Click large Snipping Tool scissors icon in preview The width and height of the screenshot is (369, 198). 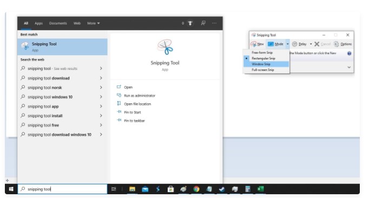tap(165, 47)
